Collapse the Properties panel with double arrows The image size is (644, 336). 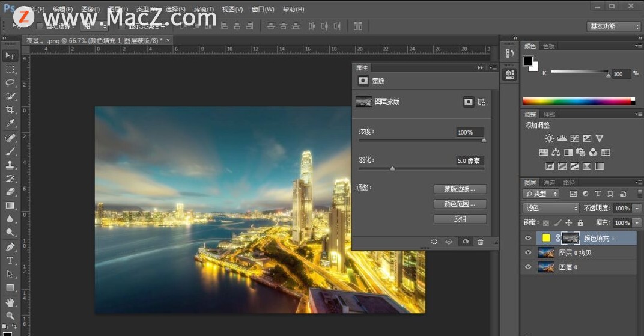480,68
